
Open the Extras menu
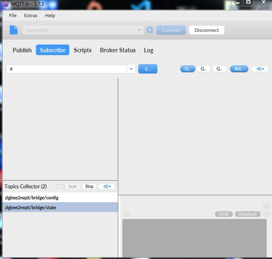pos(31,16)
